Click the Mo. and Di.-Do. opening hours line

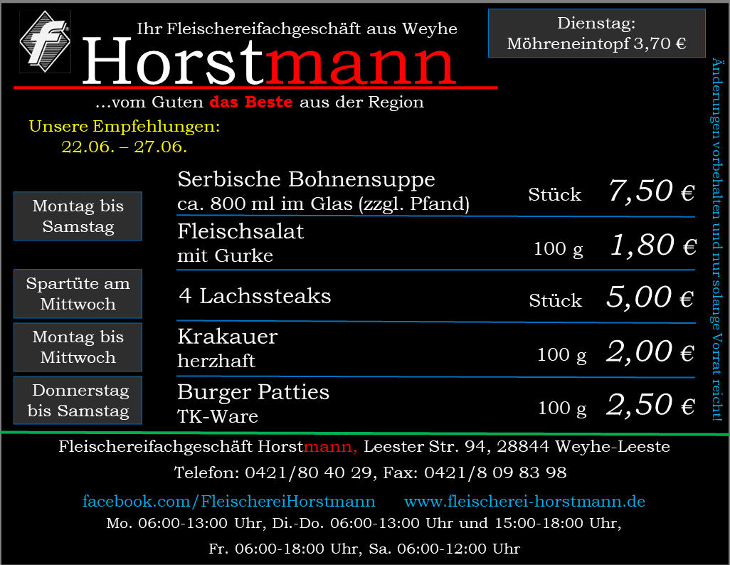click(x=364, y=524)
